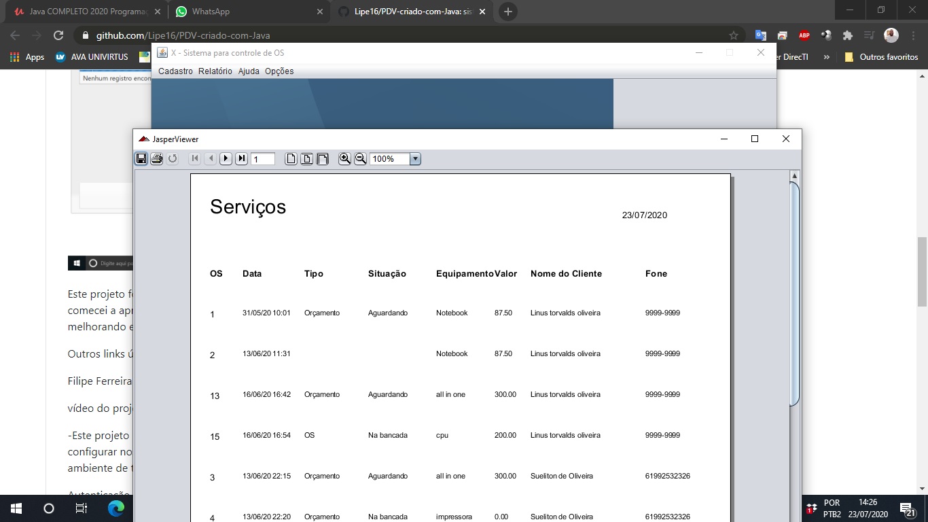928x522 pixels.
Task: Open Chrome's three-dot menu
Action: [912, 35]
